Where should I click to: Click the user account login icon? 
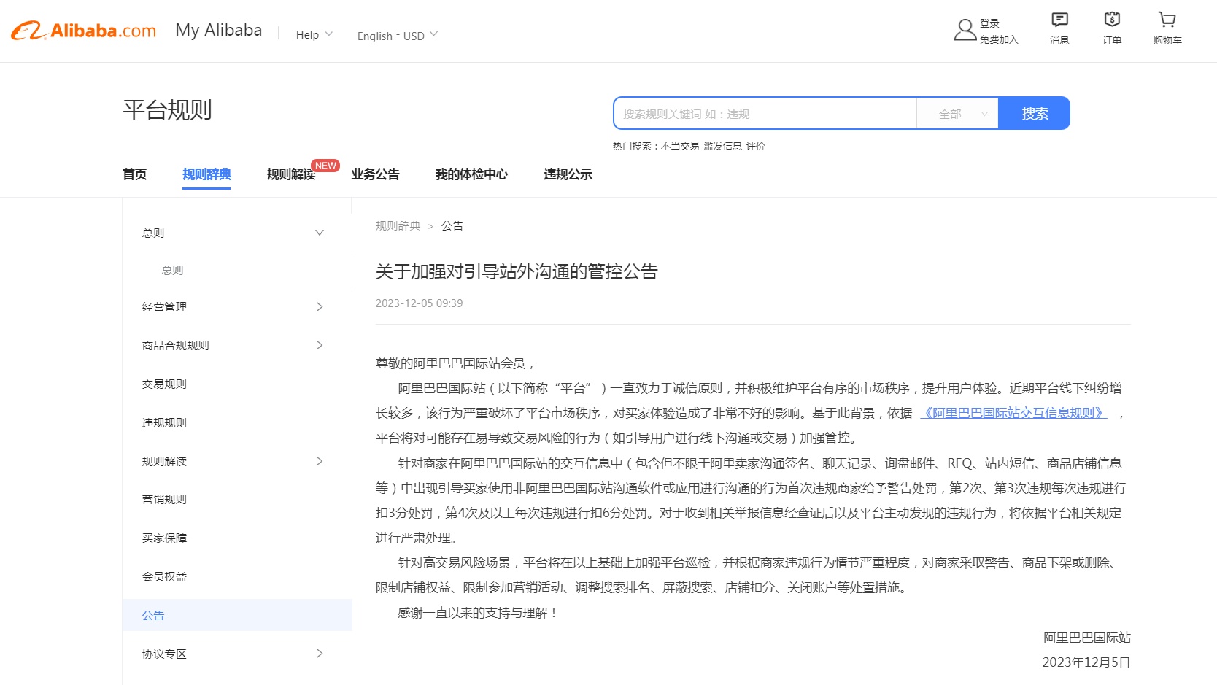965,30
